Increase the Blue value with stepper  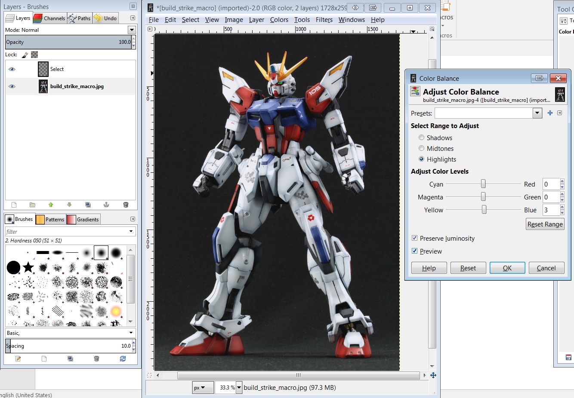click(x=562, y=207)
